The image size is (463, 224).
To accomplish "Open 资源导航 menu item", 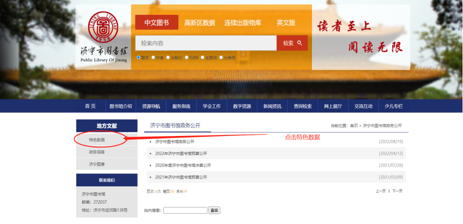I will click(x=151, y=106).
